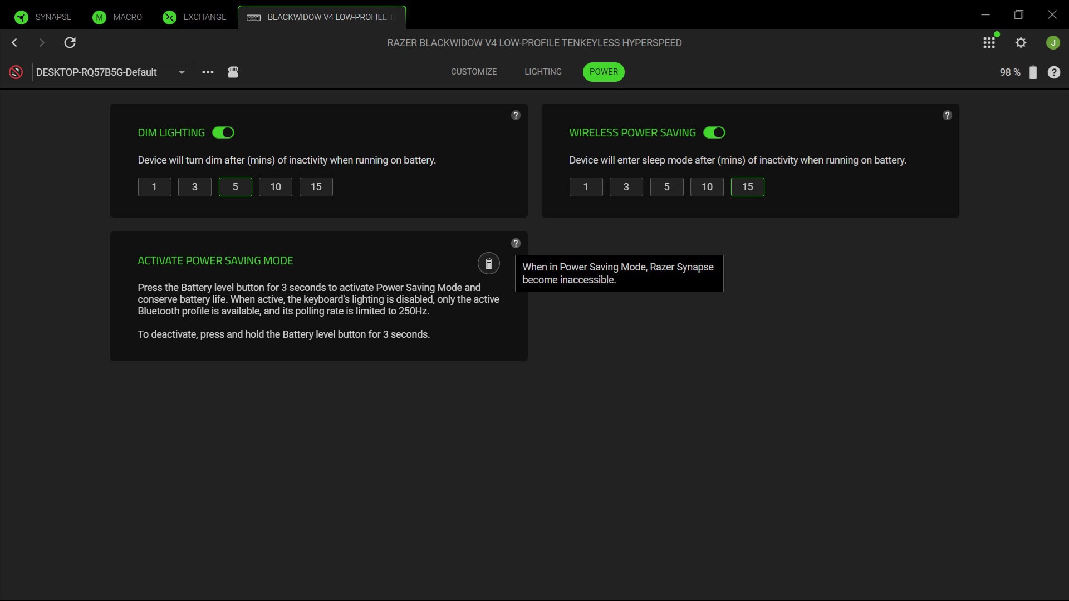Switch to the Macro tab

click(x=117, y=17)
